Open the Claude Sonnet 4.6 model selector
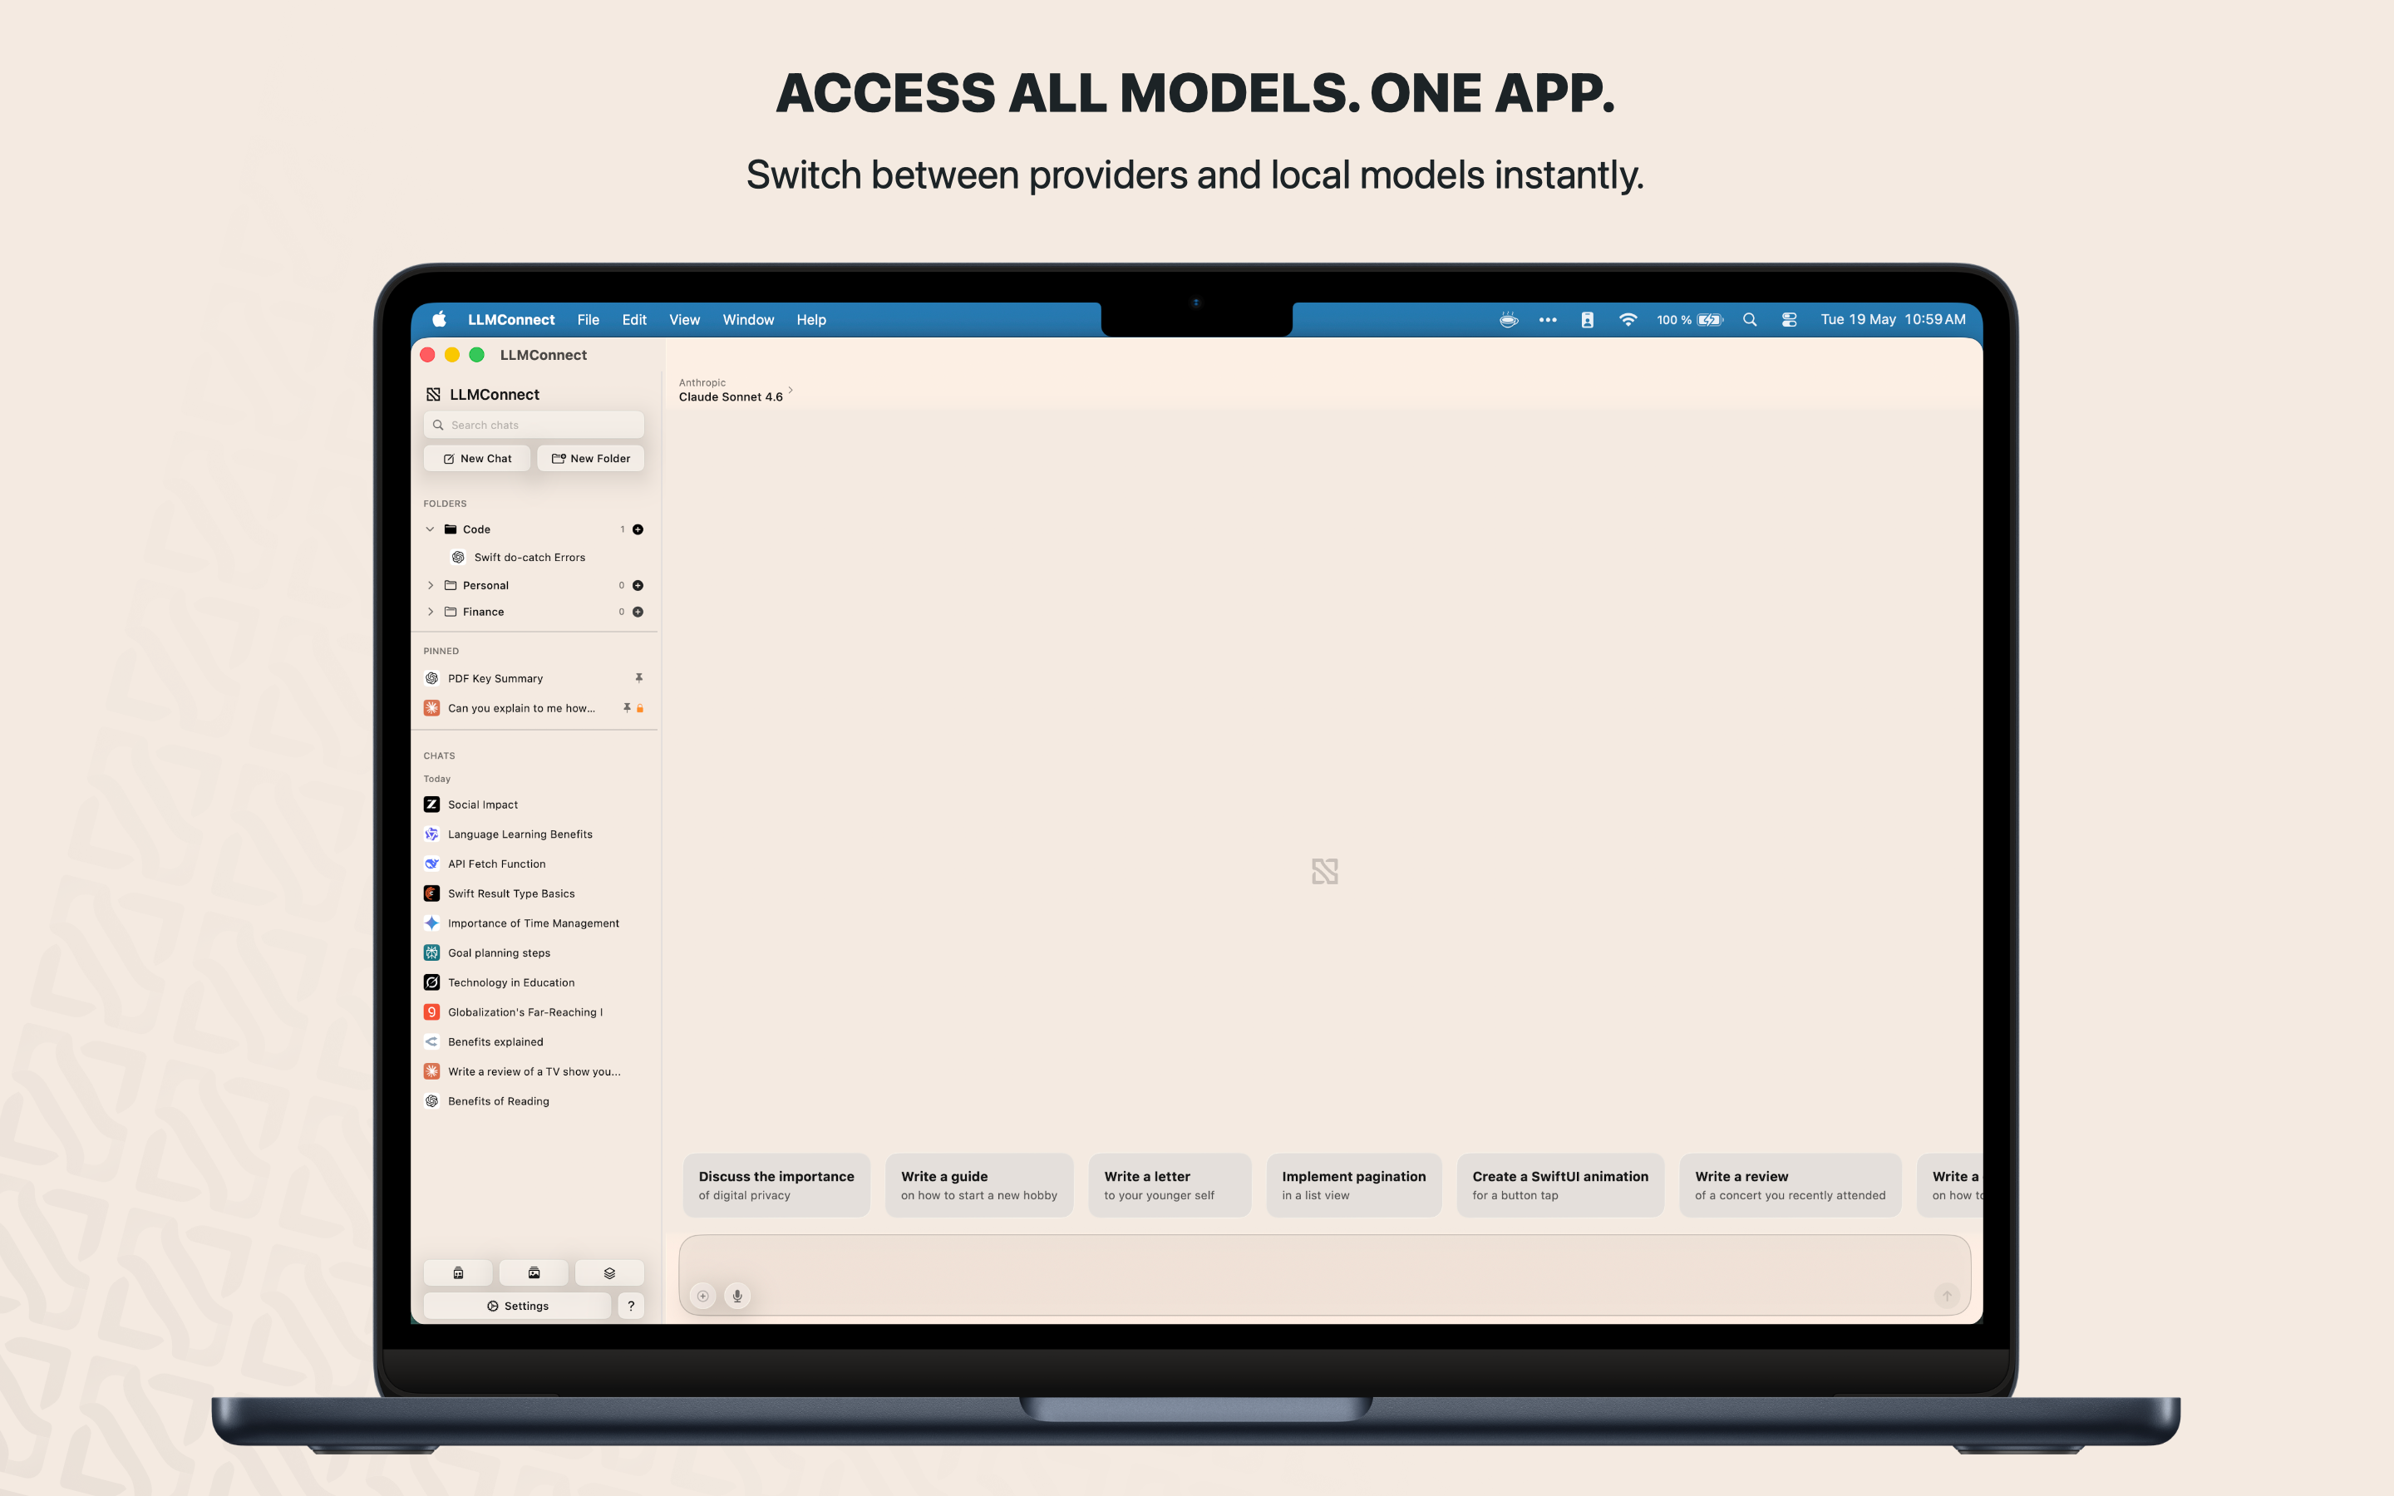This screenshot has width=2394, height=1496. pos(736,390)
